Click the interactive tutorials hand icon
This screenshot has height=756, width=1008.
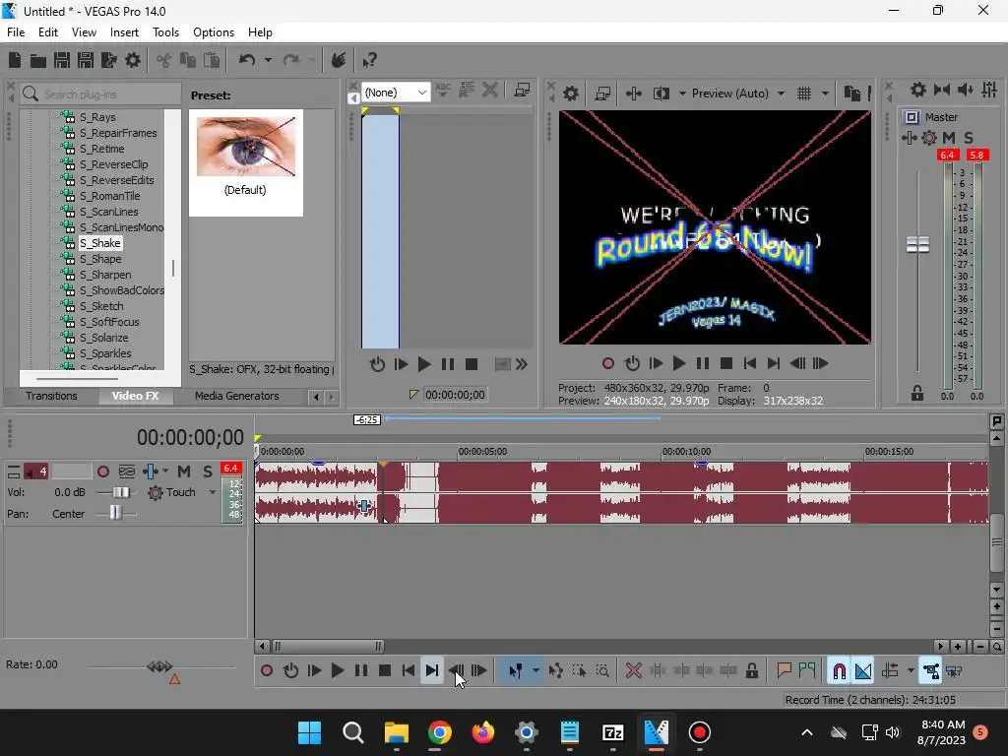pos(339,60)
